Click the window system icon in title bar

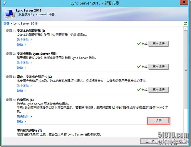(x=5, y=3)
